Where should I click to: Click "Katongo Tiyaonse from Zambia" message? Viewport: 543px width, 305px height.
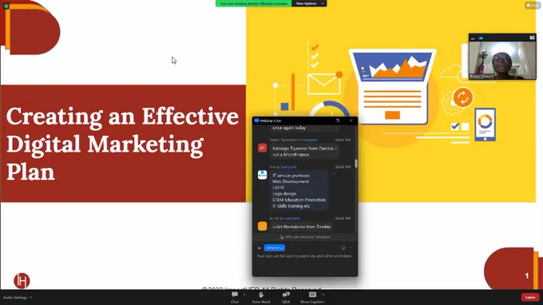(304, 151)
